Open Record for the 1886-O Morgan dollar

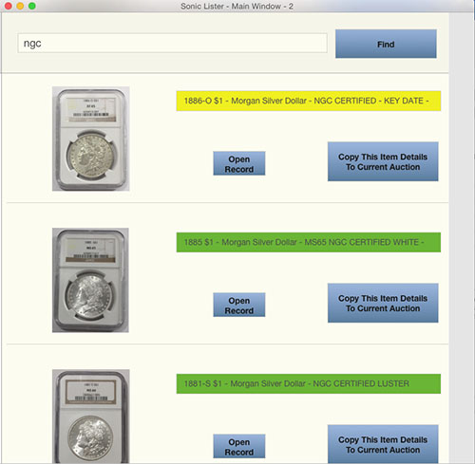coord(239,163)
